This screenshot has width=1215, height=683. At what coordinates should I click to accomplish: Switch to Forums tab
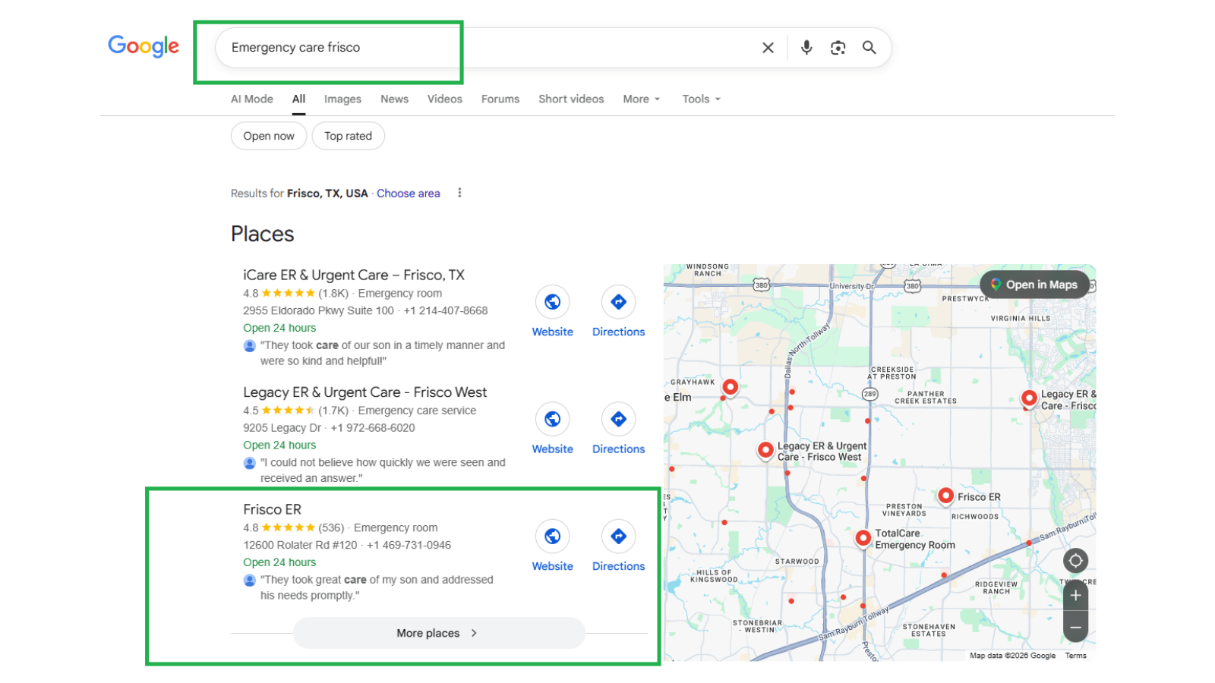click(x=500, y=99)
